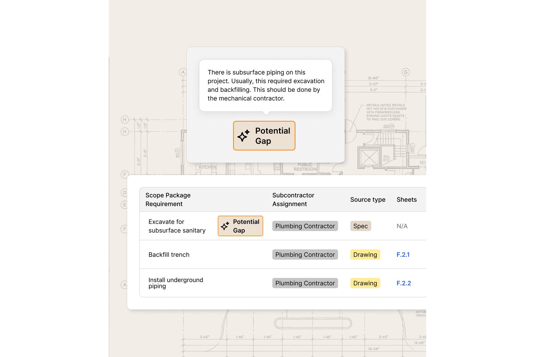Select Plumbing Contractor tag in Excavate row
535x357 pixels.
coord(305,226)
